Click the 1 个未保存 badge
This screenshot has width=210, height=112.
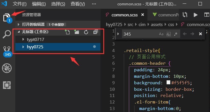(56, 25)
